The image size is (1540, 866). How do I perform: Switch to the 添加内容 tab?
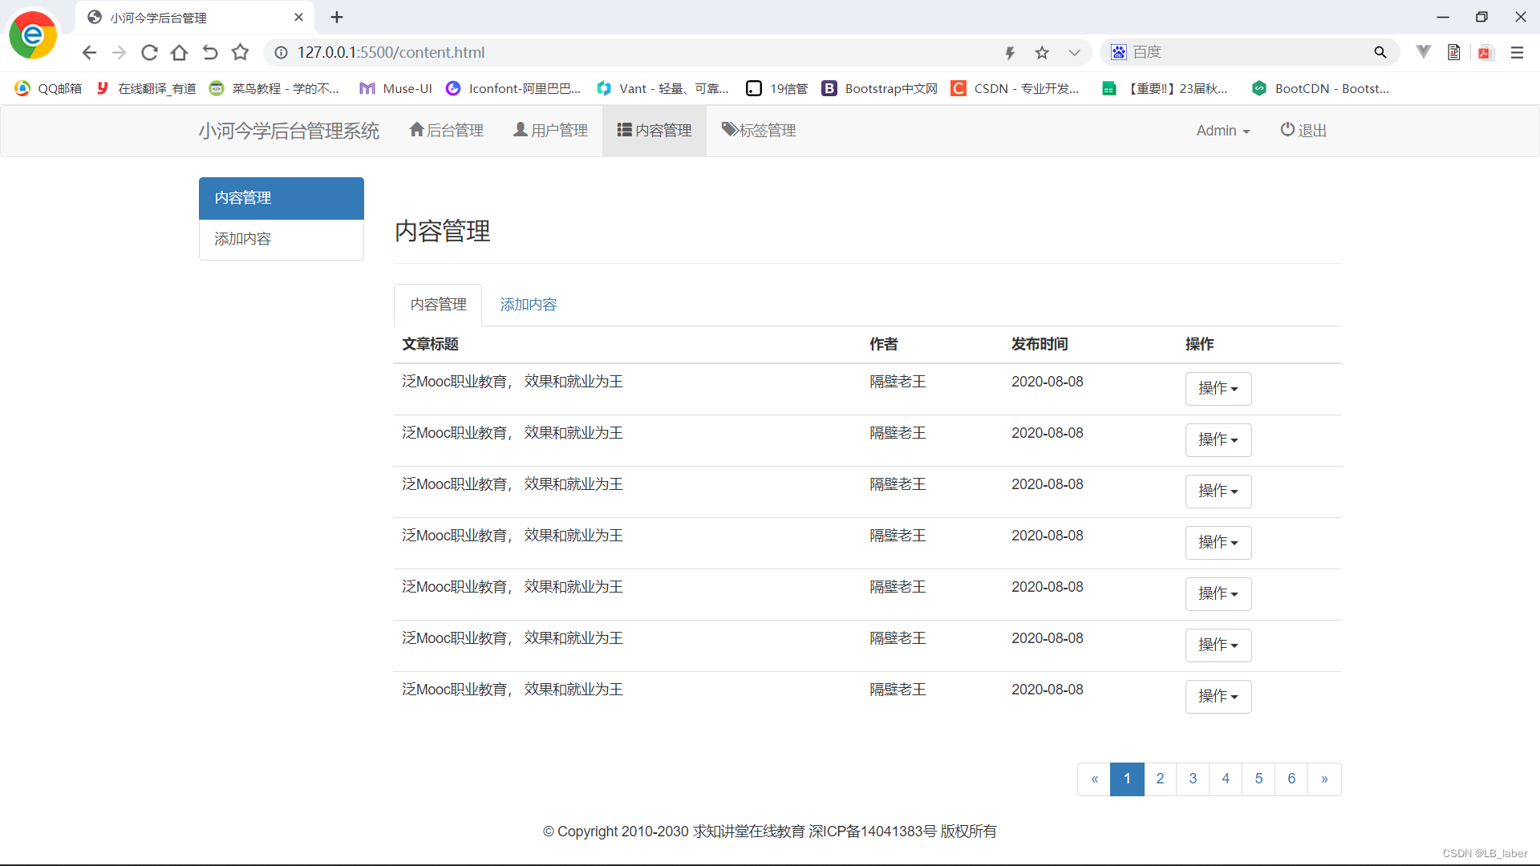pos(528,305)
